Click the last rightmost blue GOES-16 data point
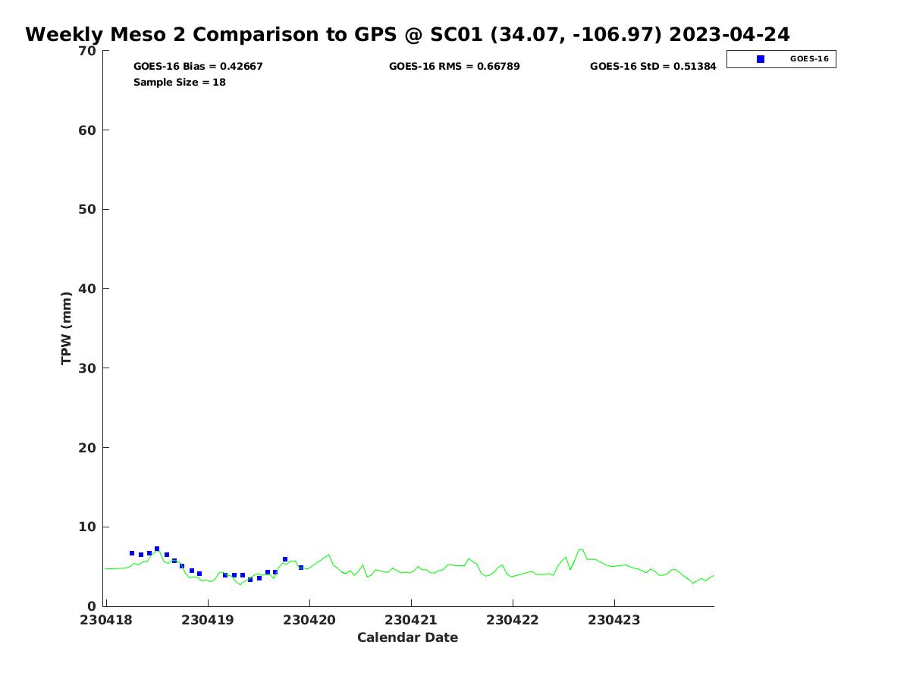The image size is (910, 682). [x=301, y=568]
